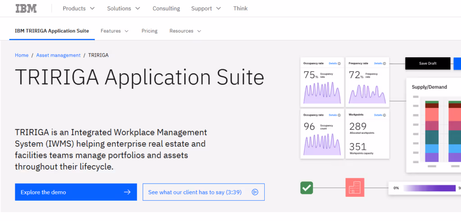Image resolution: width=461 pixels, height=221 pixels.
Task: Open the Think menu item
Action: 240,9
